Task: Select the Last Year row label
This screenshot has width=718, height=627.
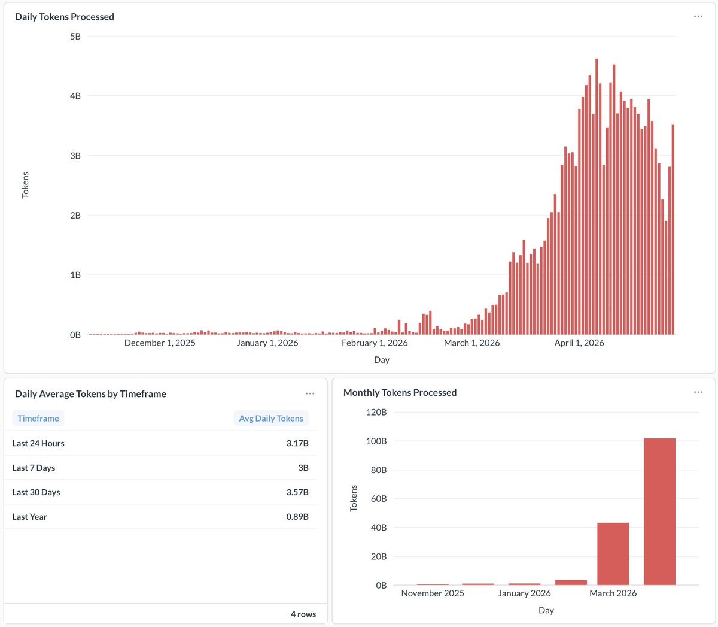Action: click(x=29, y=517)
